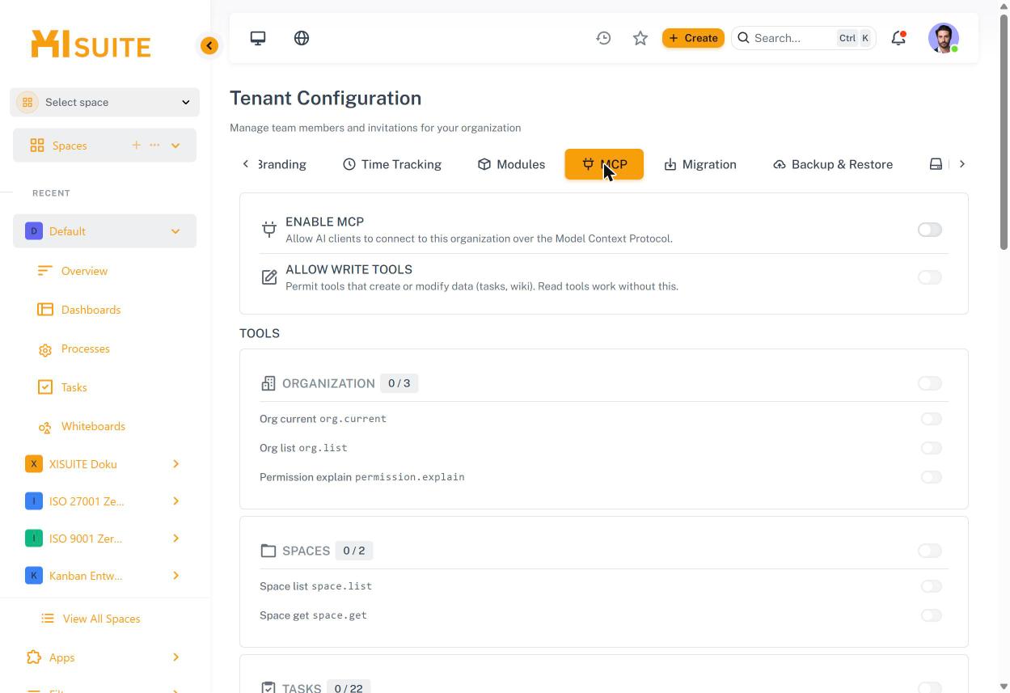Enable the Space list tool toggle
The width and height of the screenshot is (1010, 693).
click(x=932, y=586)
